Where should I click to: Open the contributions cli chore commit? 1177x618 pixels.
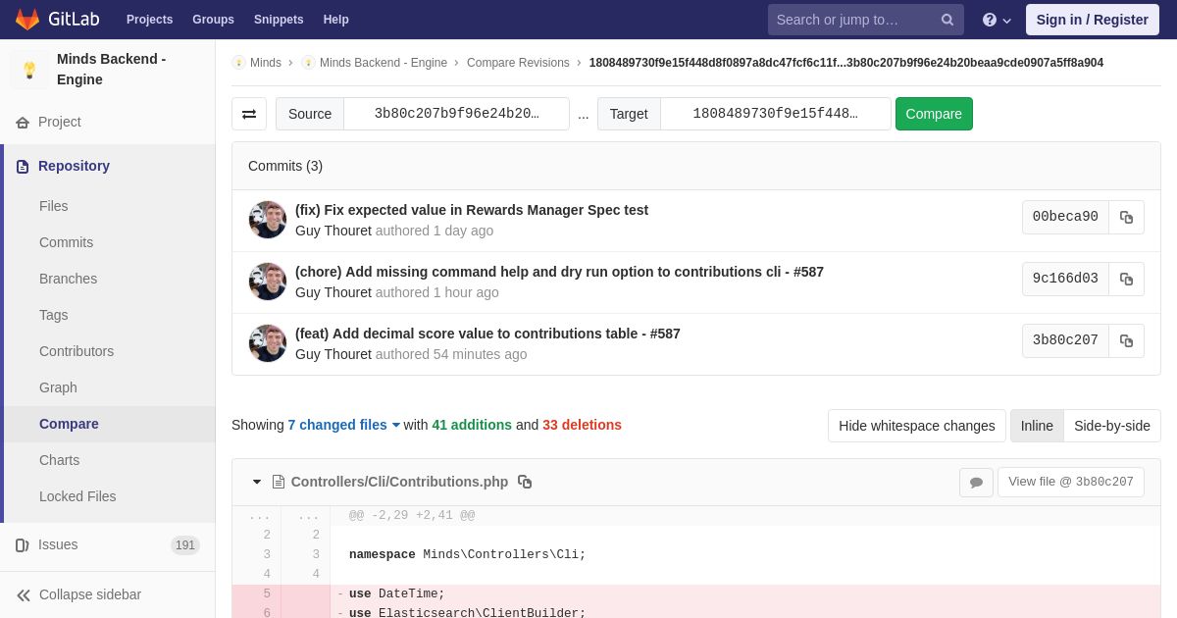[559, 272]
